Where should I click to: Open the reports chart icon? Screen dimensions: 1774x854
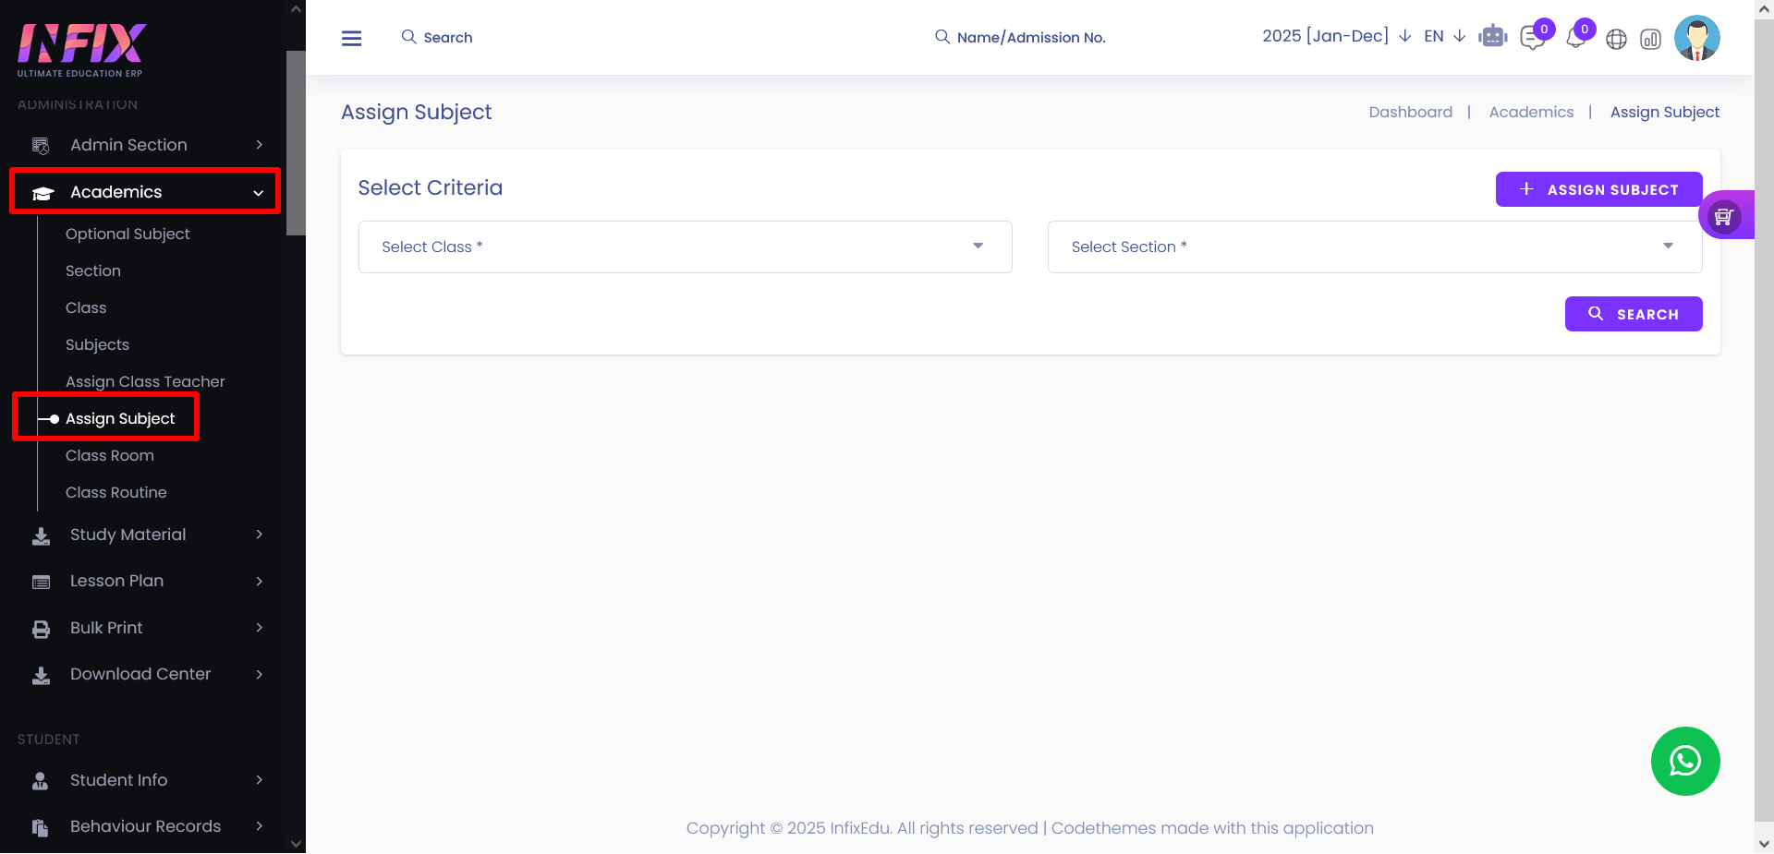click(1650, 40)
